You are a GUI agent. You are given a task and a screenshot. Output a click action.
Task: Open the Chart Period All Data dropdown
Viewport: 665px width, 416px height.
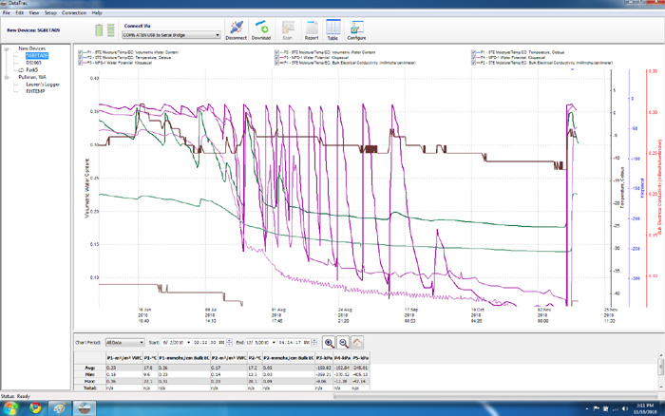[124, 343]
